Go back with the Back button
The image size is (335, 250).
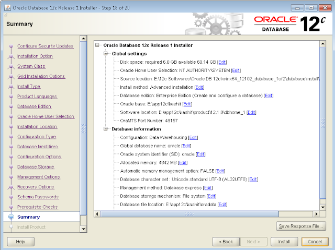[x=226, y=242]
